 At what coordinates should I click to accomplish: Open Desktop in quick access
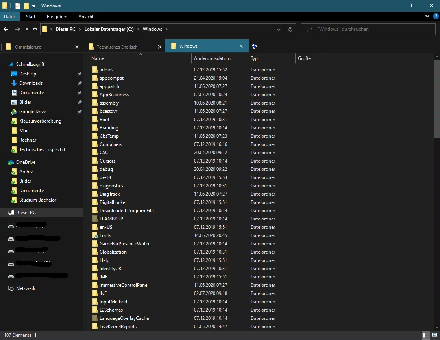(28, 74)
